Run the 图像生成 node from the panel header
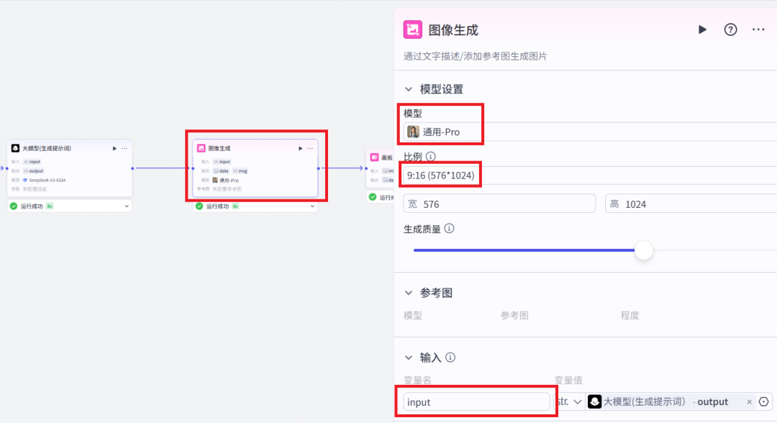 tap(702, 29)
